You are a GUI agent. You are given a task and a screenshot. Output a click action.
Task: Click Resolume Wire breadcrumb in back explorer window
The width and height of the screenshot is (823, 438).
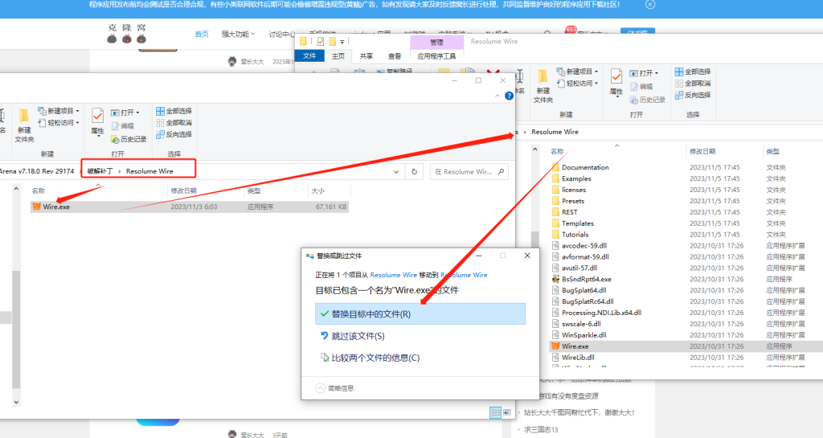(x=555, y=132)
